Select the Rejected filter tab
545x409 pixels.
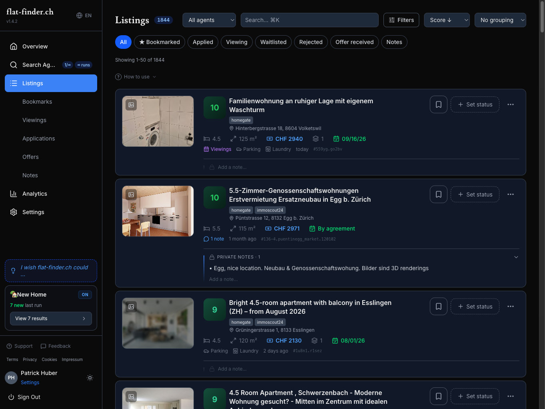[311, 42]
